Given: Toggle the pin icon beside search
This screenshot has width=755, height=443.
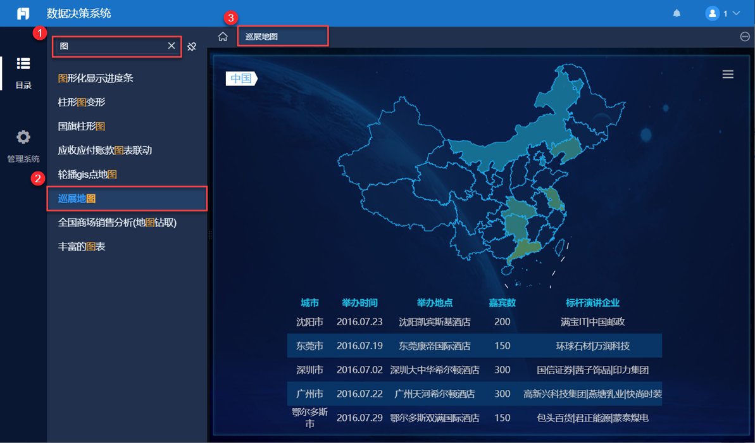Looking at the screenshot, I should click(x=192, y=46).
